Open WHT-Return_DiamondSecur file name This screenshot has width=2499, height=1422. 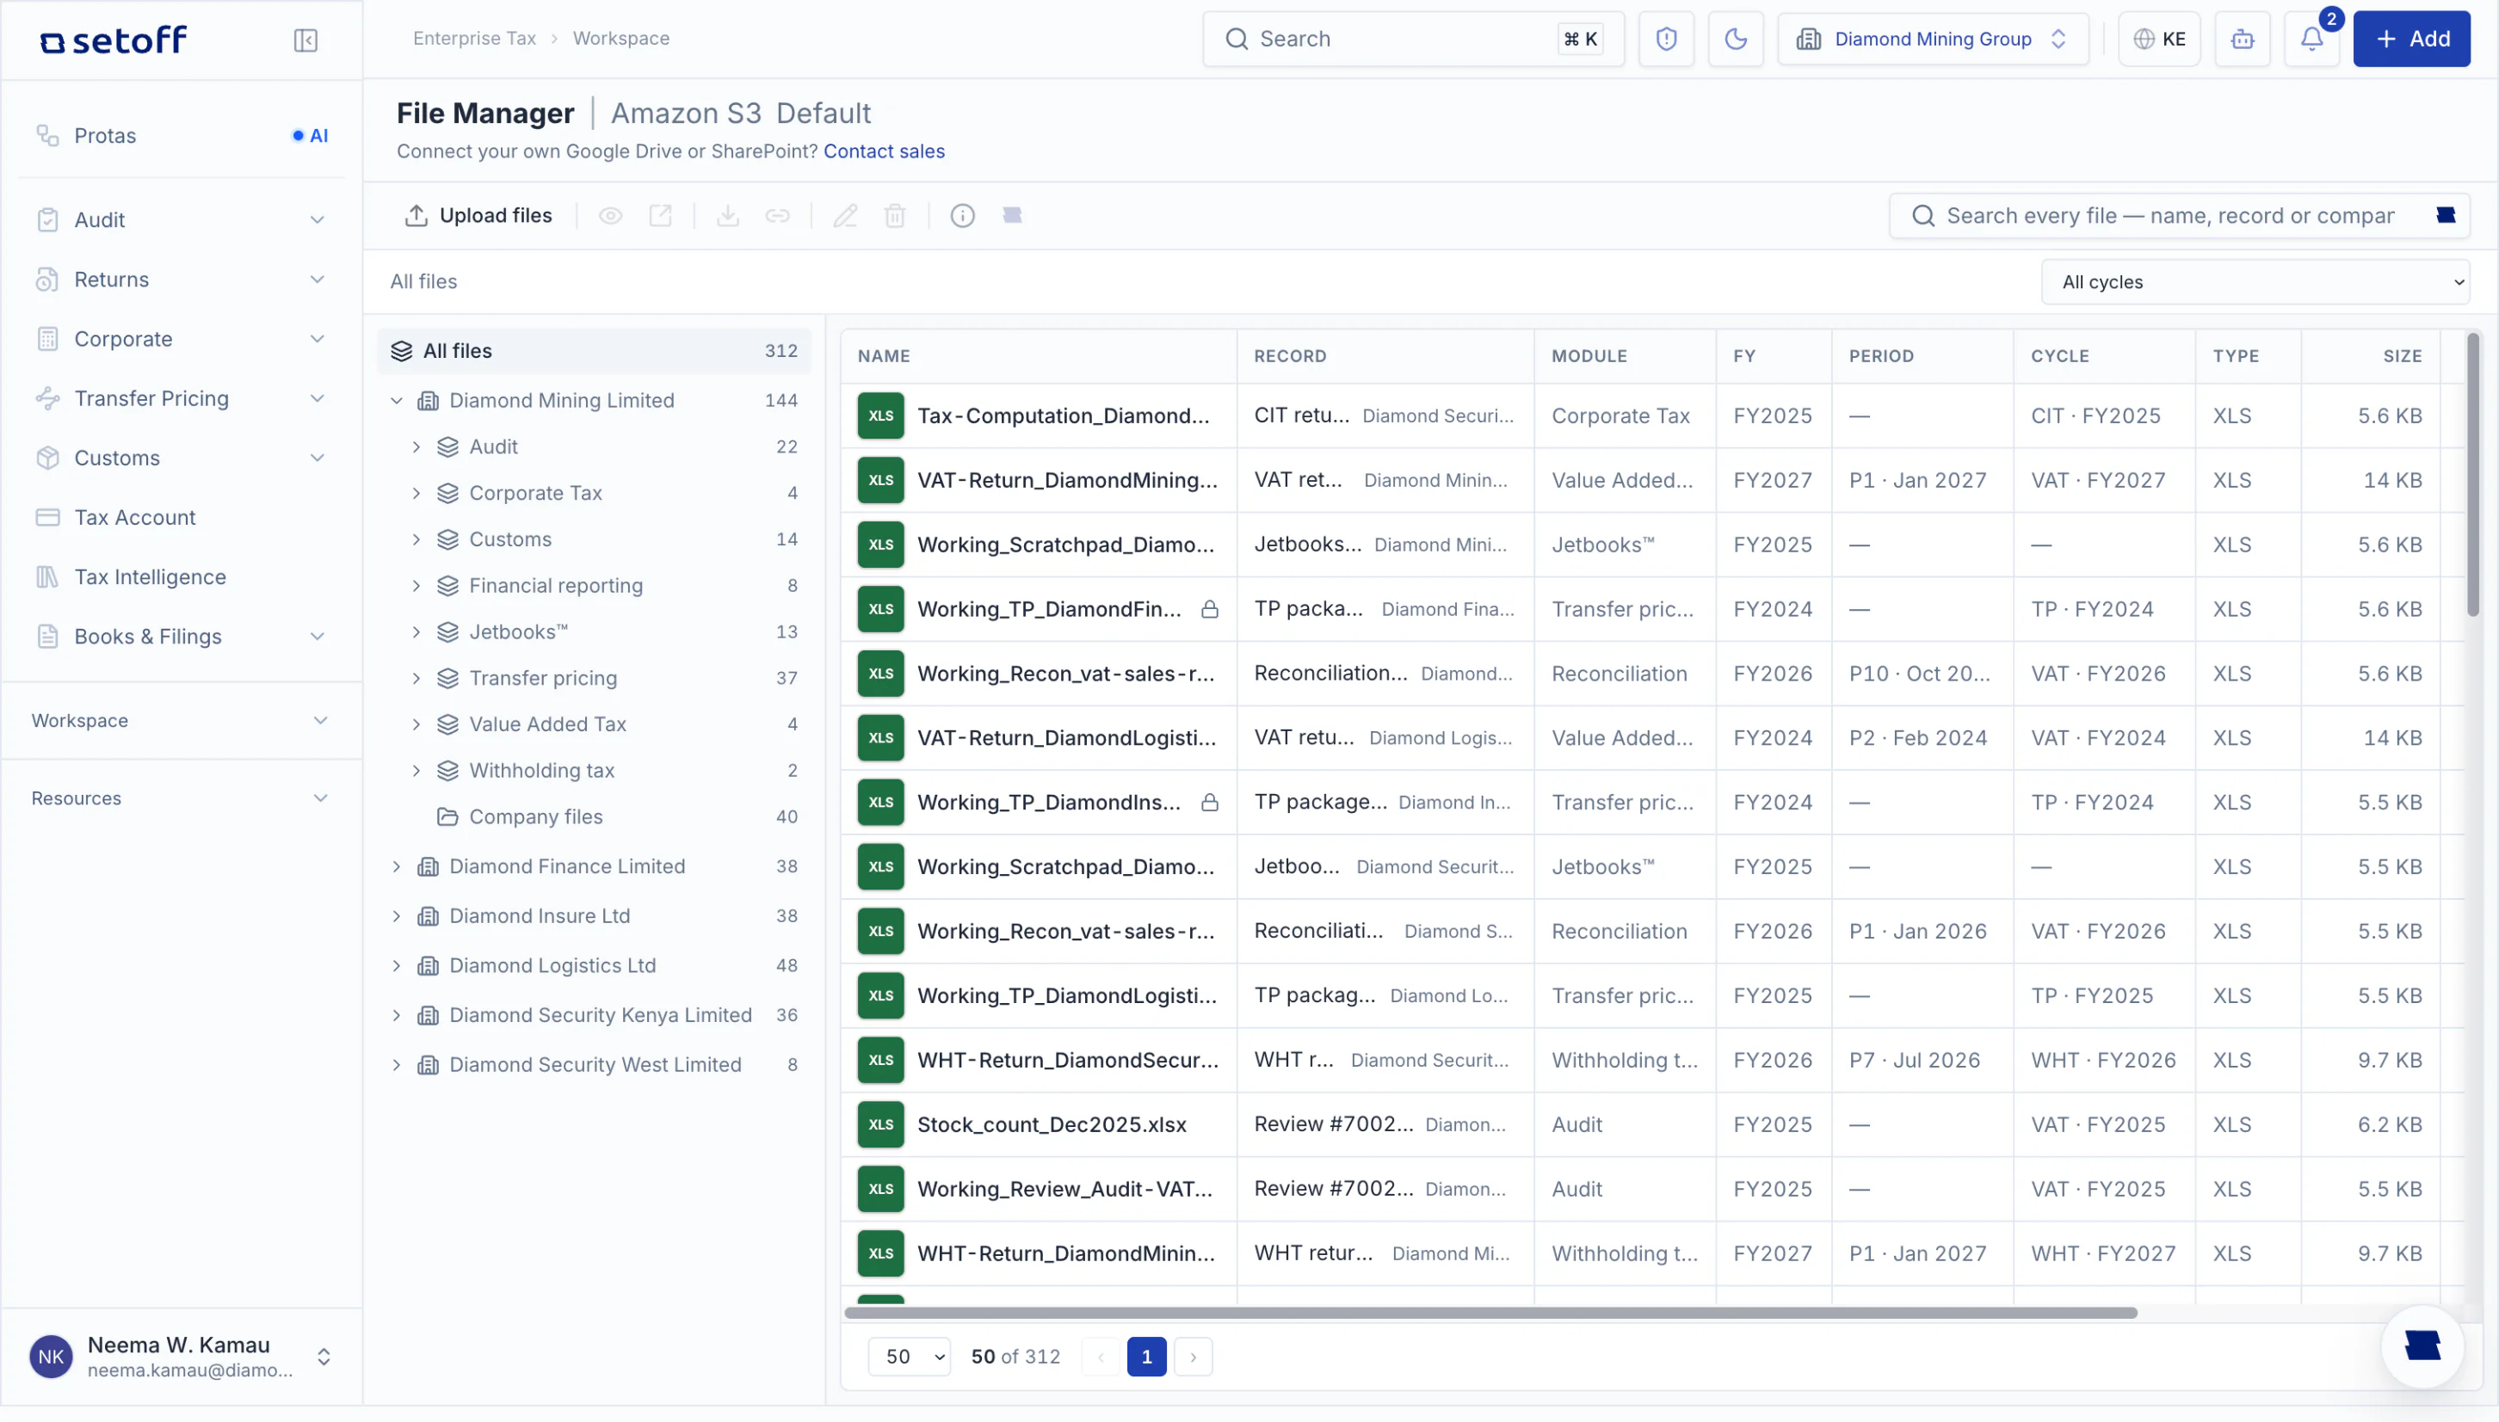pos(1068,1061)
